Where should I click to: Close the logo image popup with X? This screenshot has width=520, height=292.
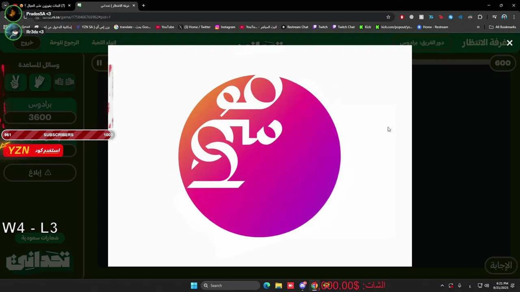pos(509,43)
